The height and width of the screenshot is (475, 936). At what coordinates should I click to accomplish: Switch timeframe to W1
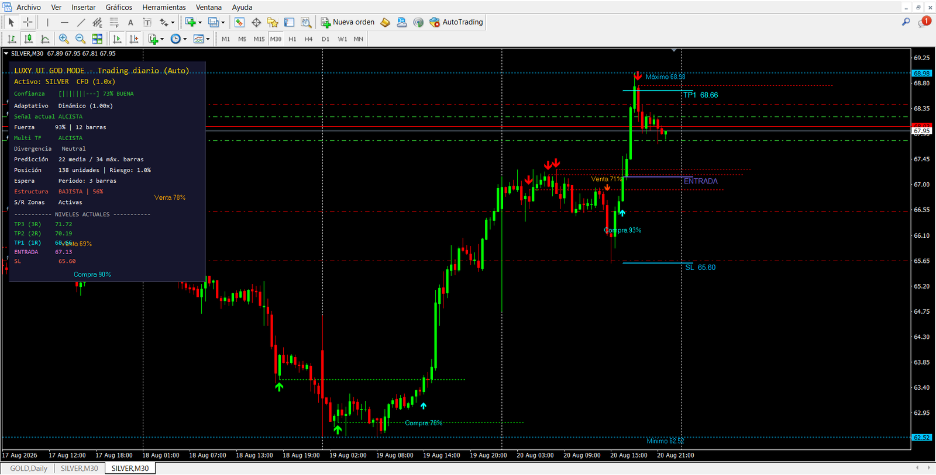pyautogui.click(x=342, y=39)
